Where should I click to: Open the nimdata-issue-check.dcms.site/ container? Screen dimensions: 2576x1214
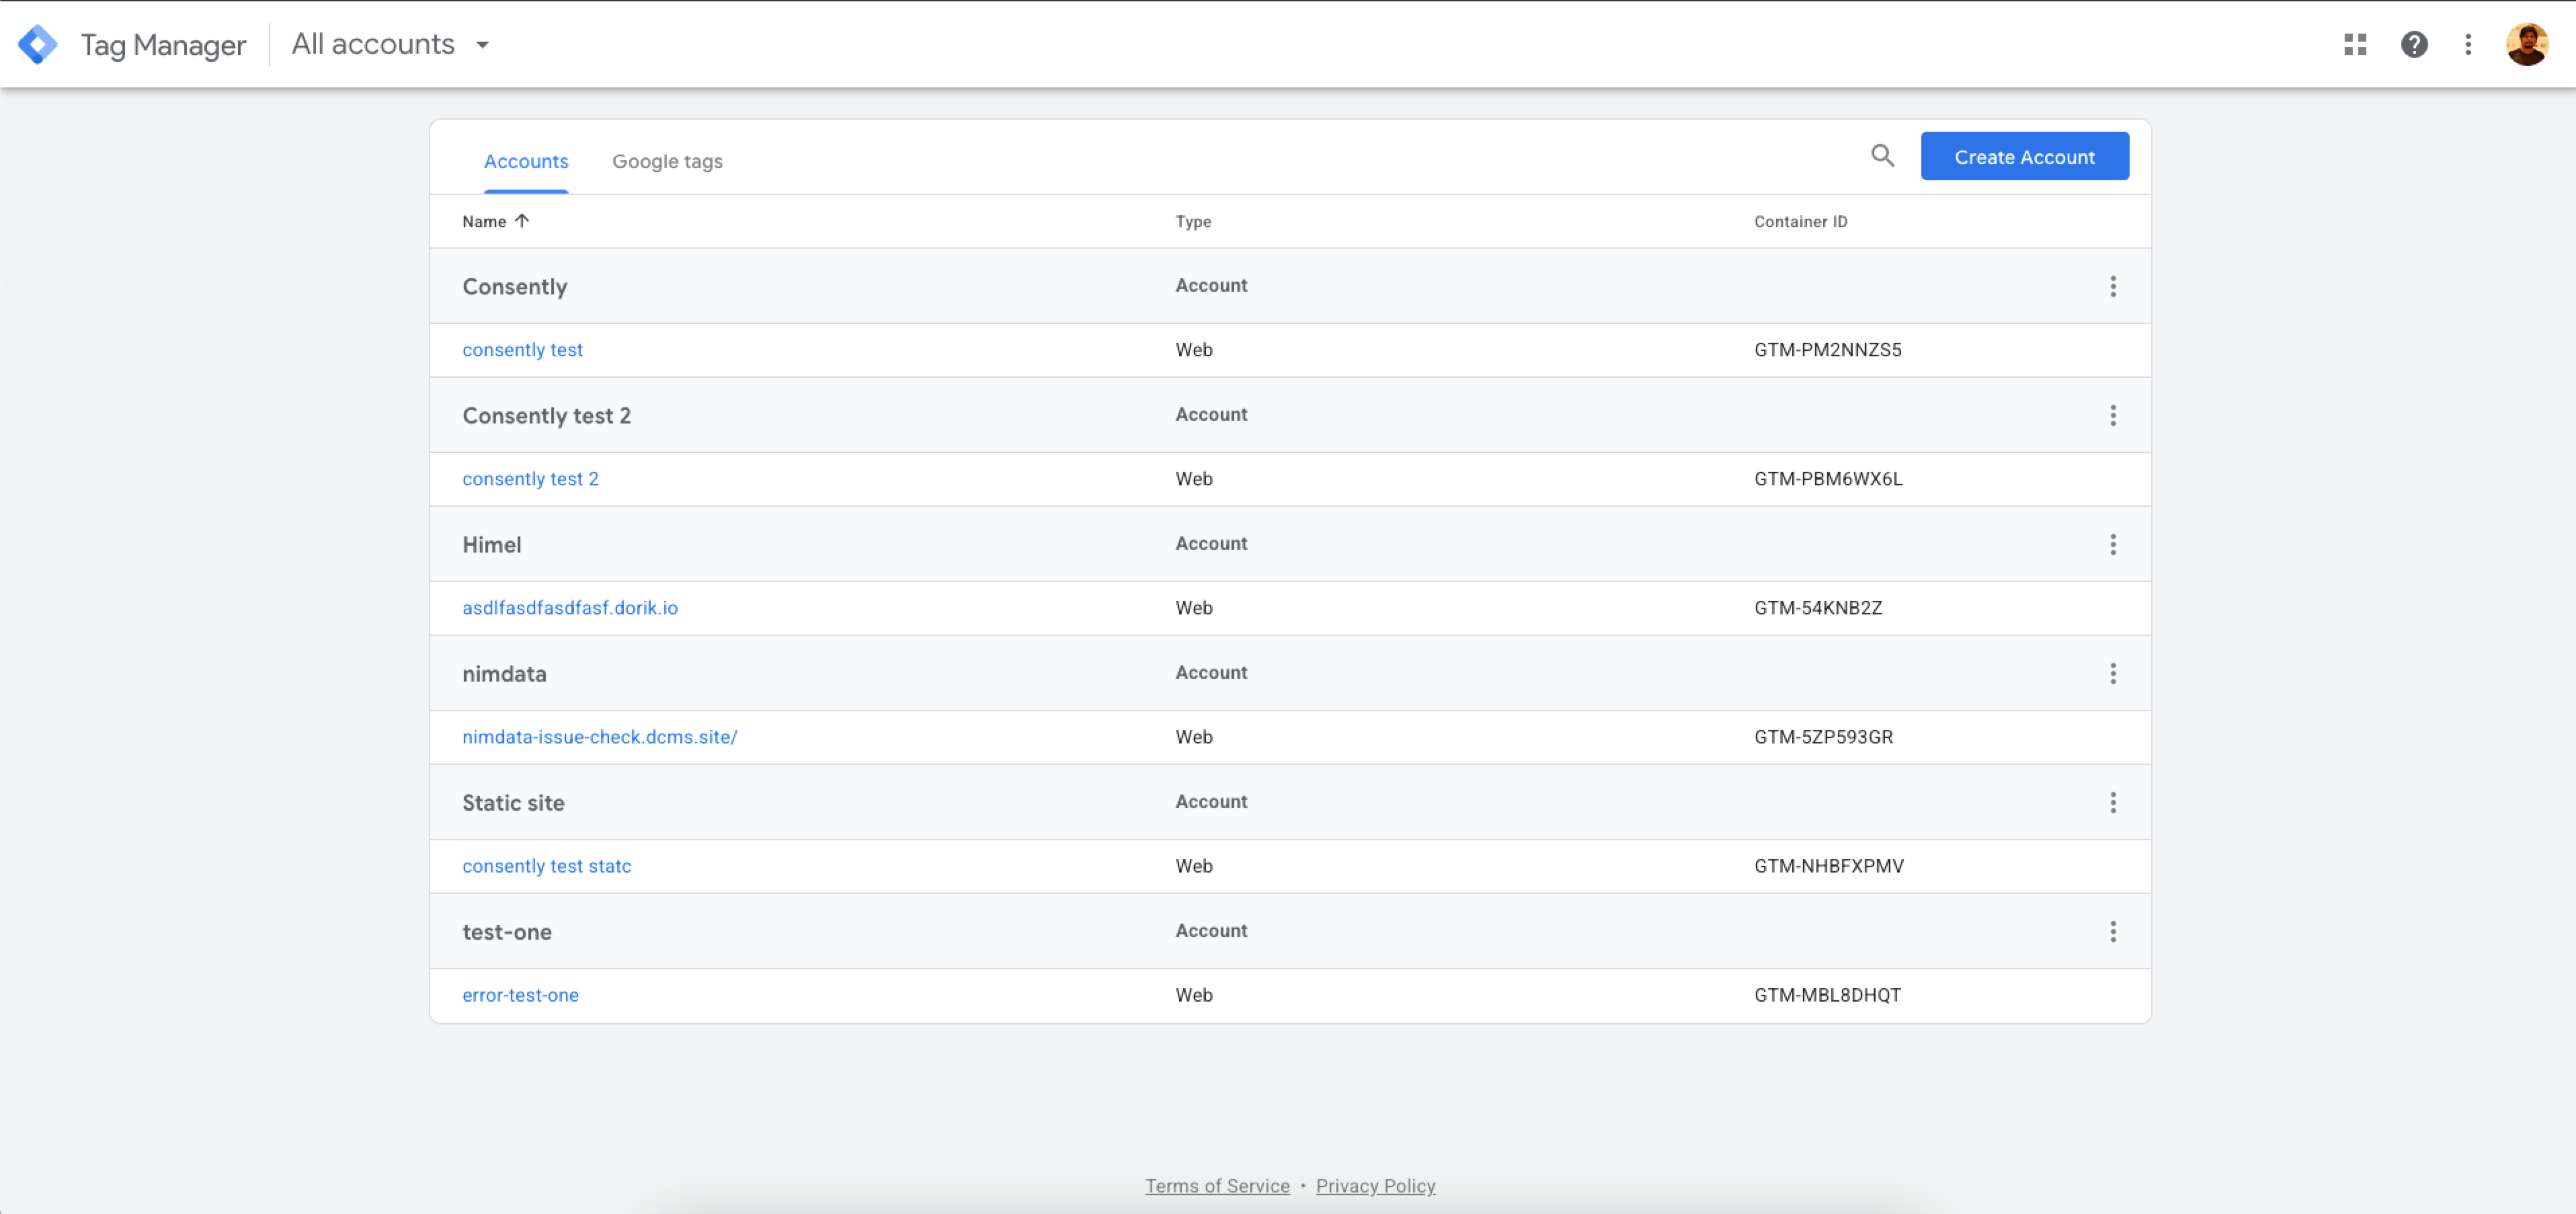click(599, 737)
